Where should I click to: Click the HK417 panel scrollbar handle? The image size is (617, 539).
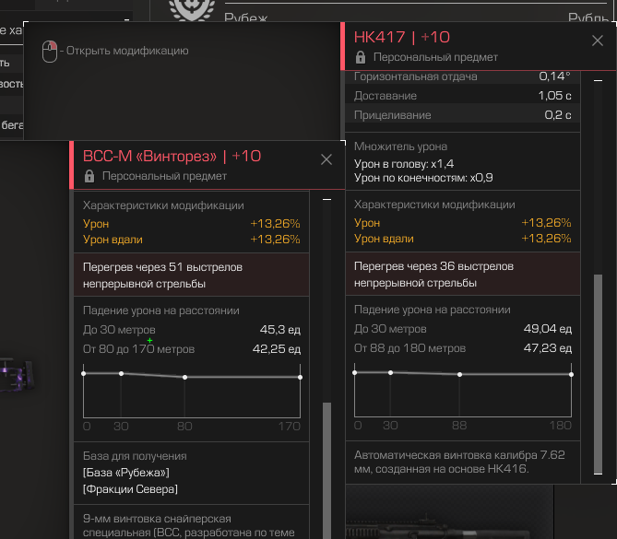click(x=599, y=373)
